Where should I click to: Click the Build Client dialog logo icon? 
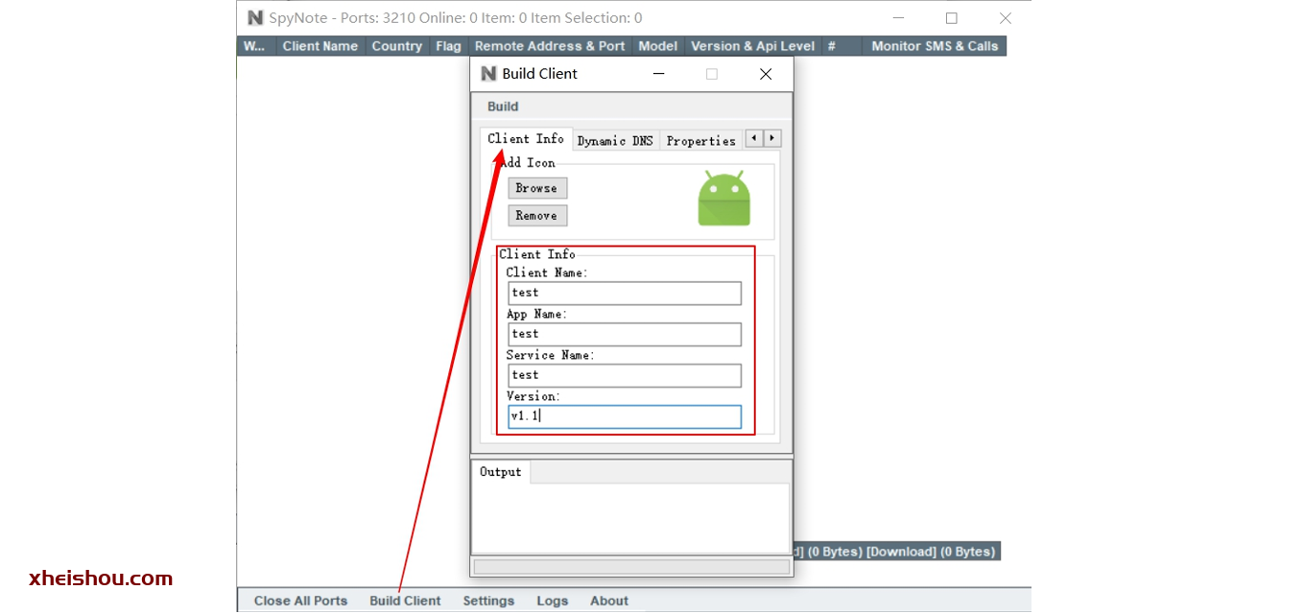(x=489, y=74)
